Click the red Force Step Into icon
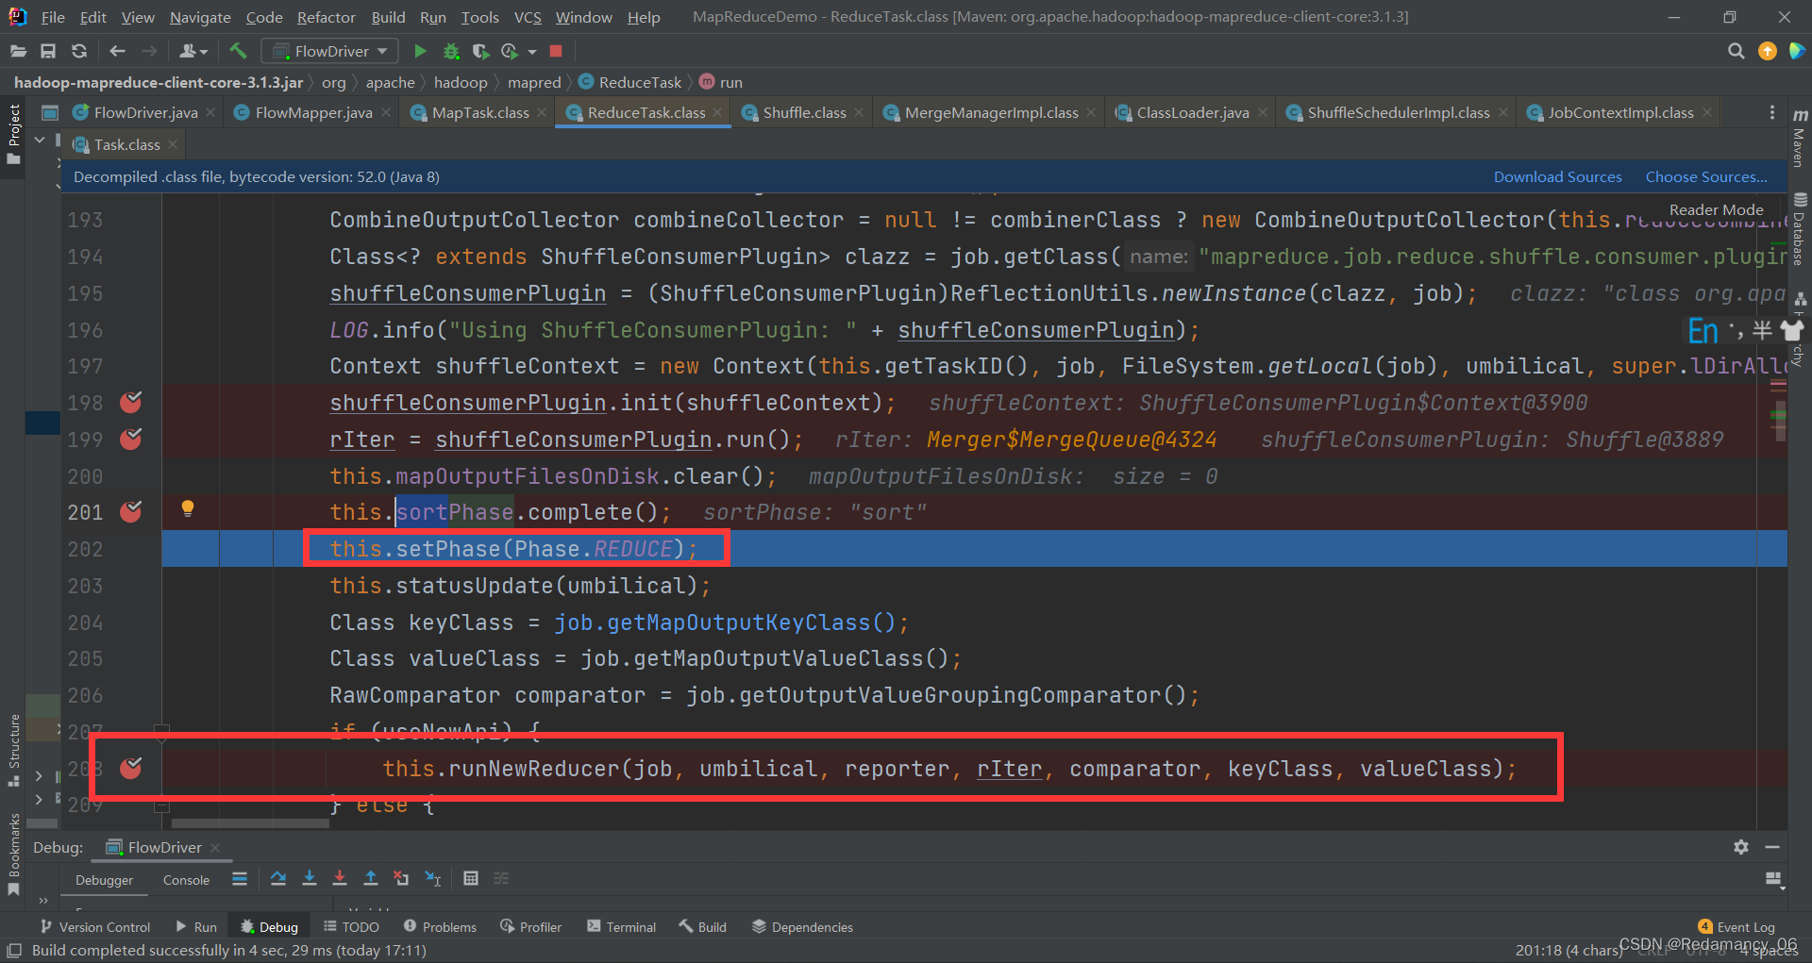Viewport: 1812px width, 963px height. (x=340, y=878)
